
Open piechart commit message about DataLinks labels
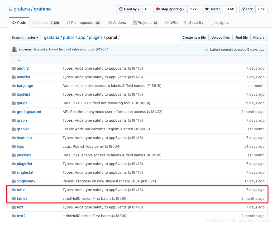coord(112,155)
